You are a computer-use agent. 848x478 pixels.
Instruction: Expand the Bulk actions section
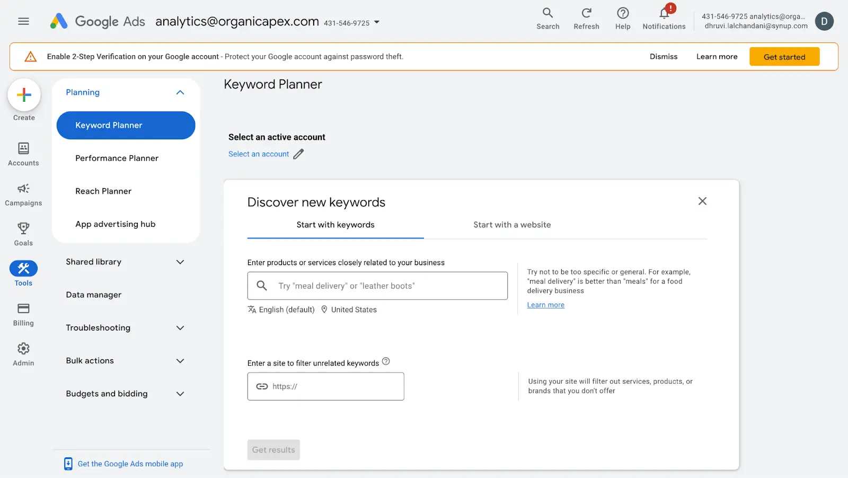click(x=180, y=361)
